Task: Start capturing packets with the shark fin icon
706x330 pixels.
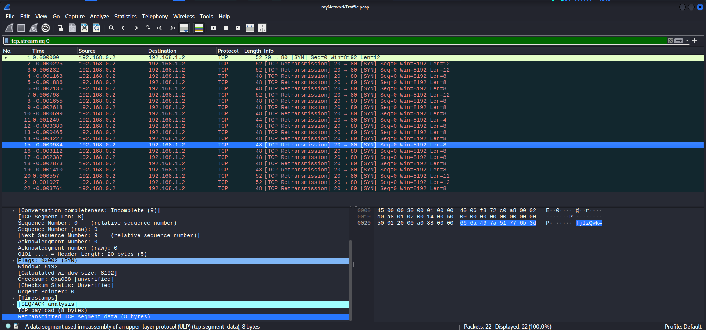Action: [9, 28]
